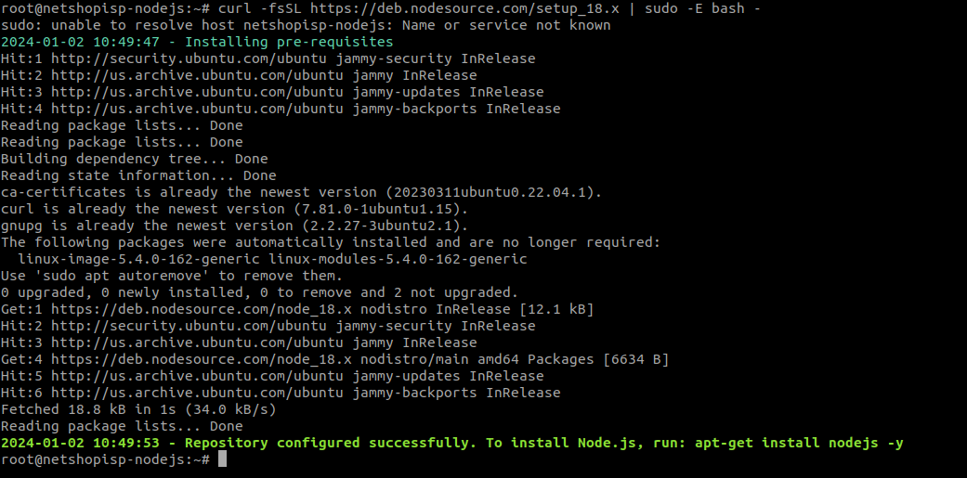Screen dimensions: 967x478
Task: Click the ca-certificates version line
Action: click(301, 192)
